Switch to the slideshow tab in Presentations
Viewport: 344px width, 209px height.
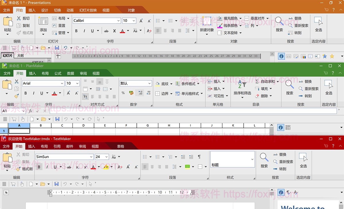[x=88, y=10]
